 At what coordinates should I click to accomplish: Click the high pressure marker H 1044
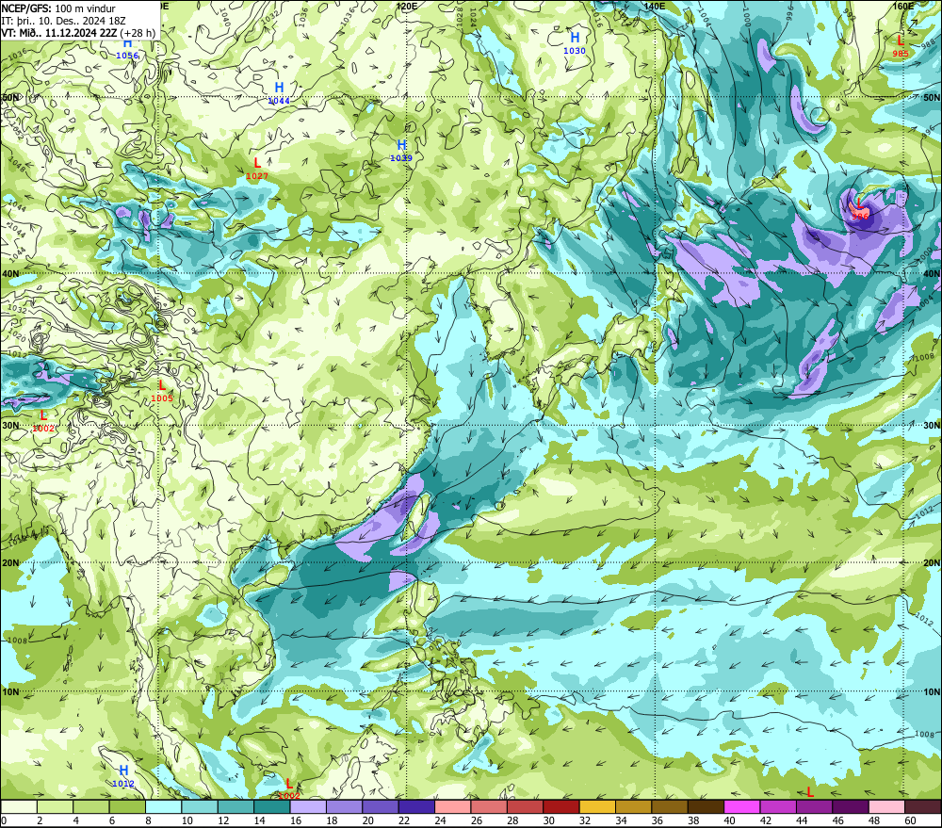point(279,94)
